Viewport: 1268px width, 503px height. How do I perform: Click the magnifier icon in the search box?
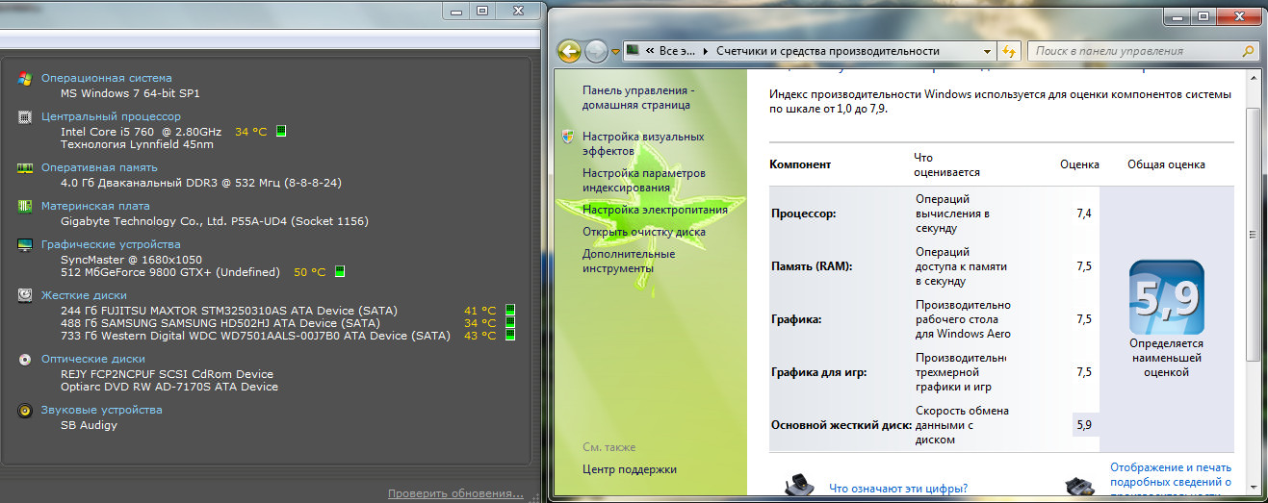pyautogui.click(x=1248, y=51)
